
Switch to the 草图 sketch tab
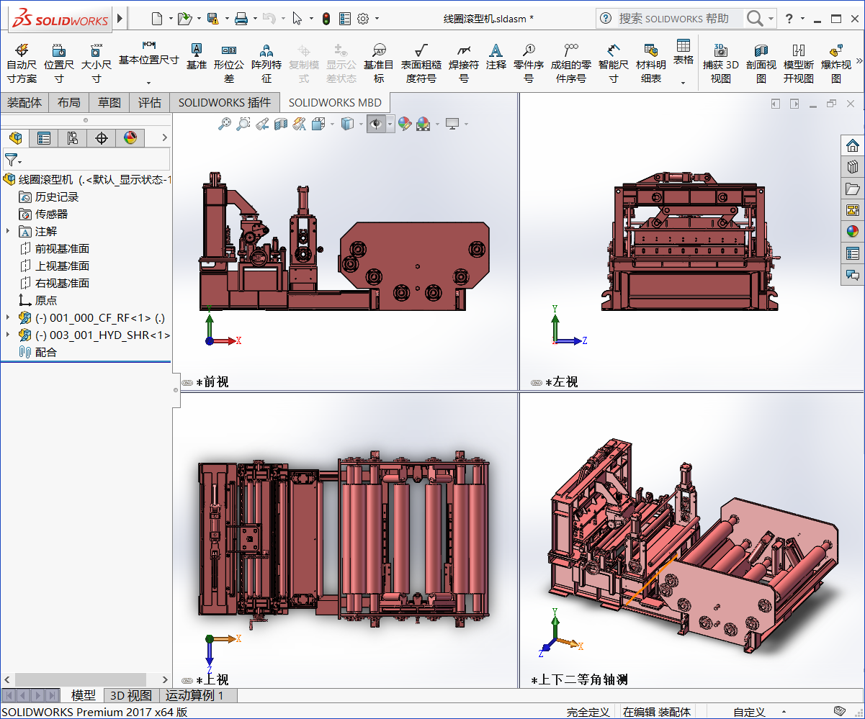tap(109, 102)
